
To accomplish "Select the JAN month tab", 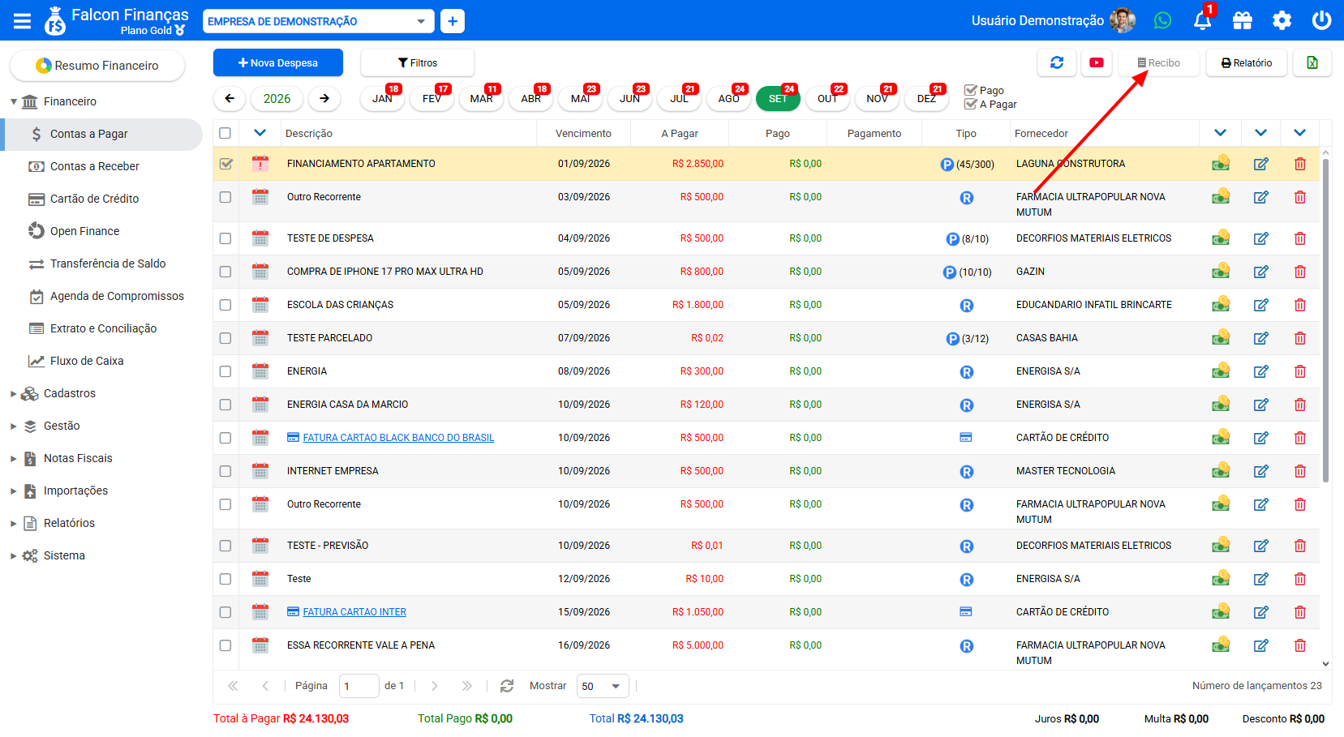I will [x=382, y=98].
